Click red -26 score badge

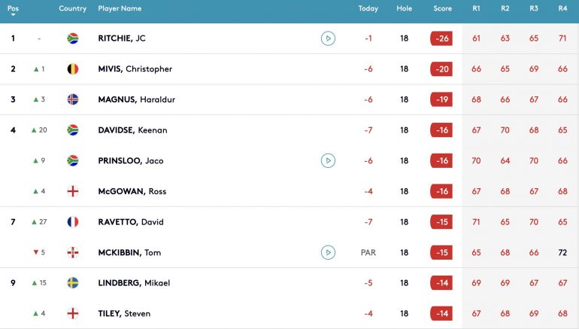click(x=441, y=38)
